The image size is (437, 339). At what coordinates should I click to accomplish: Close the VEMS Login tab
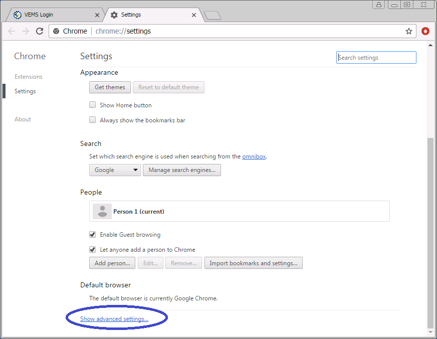pos(97,15)
